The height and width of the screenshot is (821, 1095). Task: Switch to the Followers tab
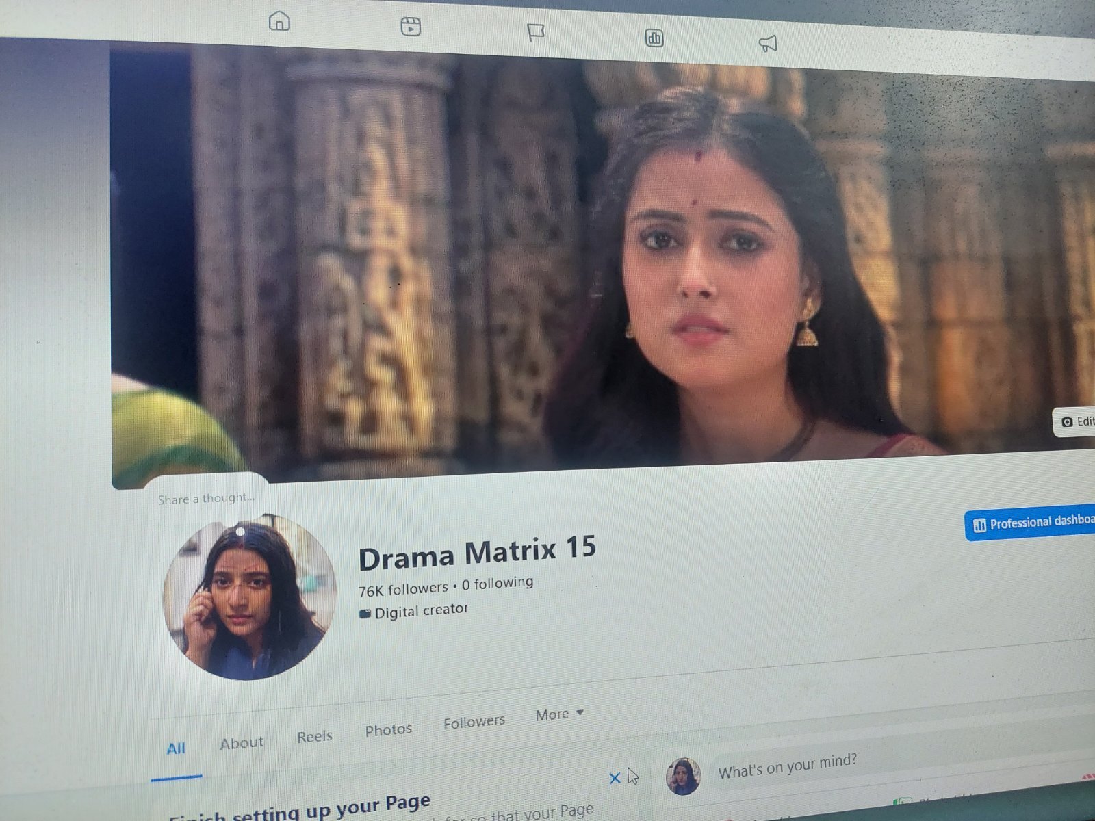(474, 722)
